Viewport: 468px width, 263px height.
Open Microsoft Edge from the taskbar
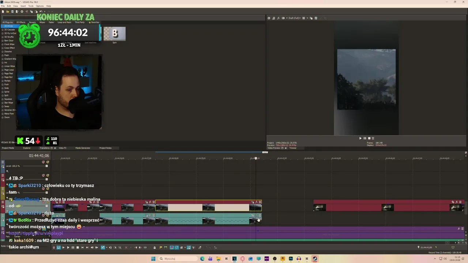(x=202, y=259)
